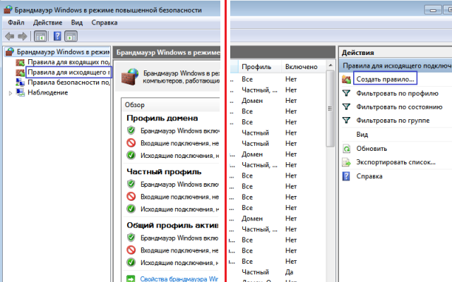Click the Back arrow toolbar icon

click(x=9, y=36)
